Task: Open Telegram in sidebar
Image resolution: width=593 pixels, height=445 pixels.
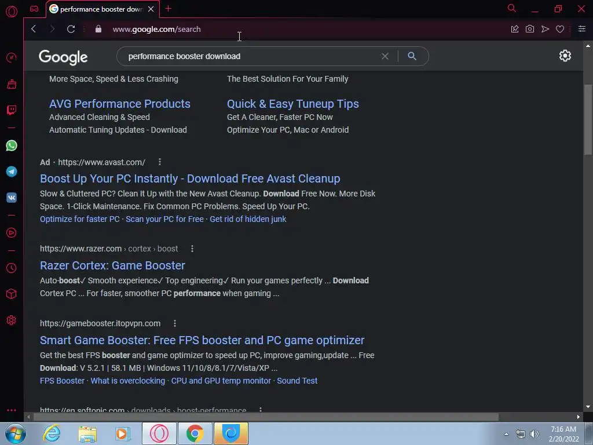Action: [x=12, y=172]
